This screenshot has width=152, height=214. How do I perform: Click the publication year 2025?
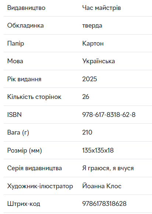(x=89, y=79)
